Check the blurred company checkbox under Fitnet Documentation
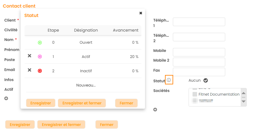Viewport: 254px width, 129px height. click(x=195, y=100)
